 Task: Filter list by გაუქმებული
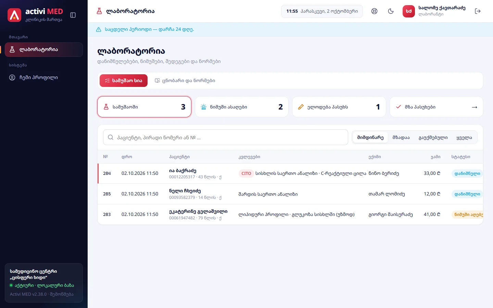pyautogui.click(x=433, y=138)
